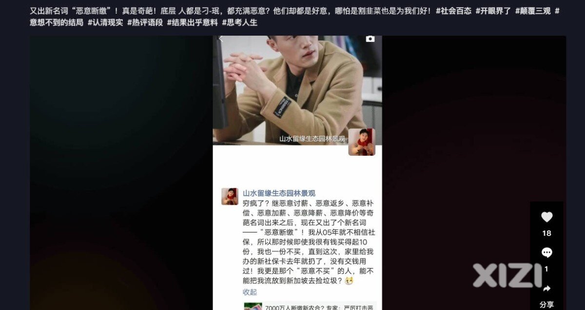Click the back chevron atop the phone screenshot

click(x=220, y=39)
